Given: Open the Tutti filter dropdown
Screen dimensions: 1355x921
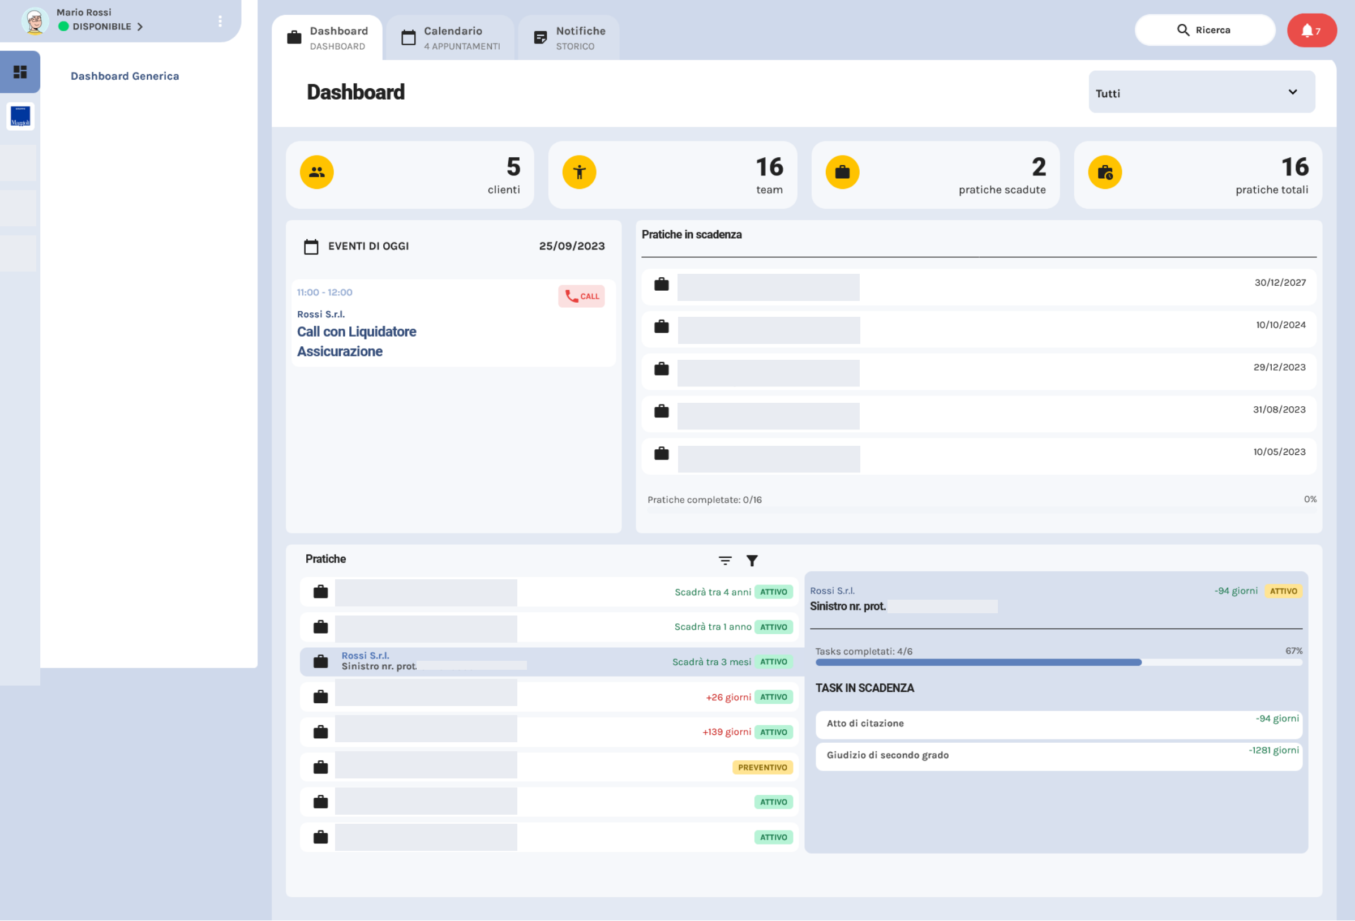Looking at the screenshot, I should tap(1200, 92).
